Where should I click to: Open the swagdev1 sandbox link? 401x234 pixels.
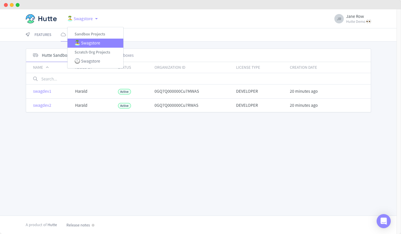coord(42,91)
